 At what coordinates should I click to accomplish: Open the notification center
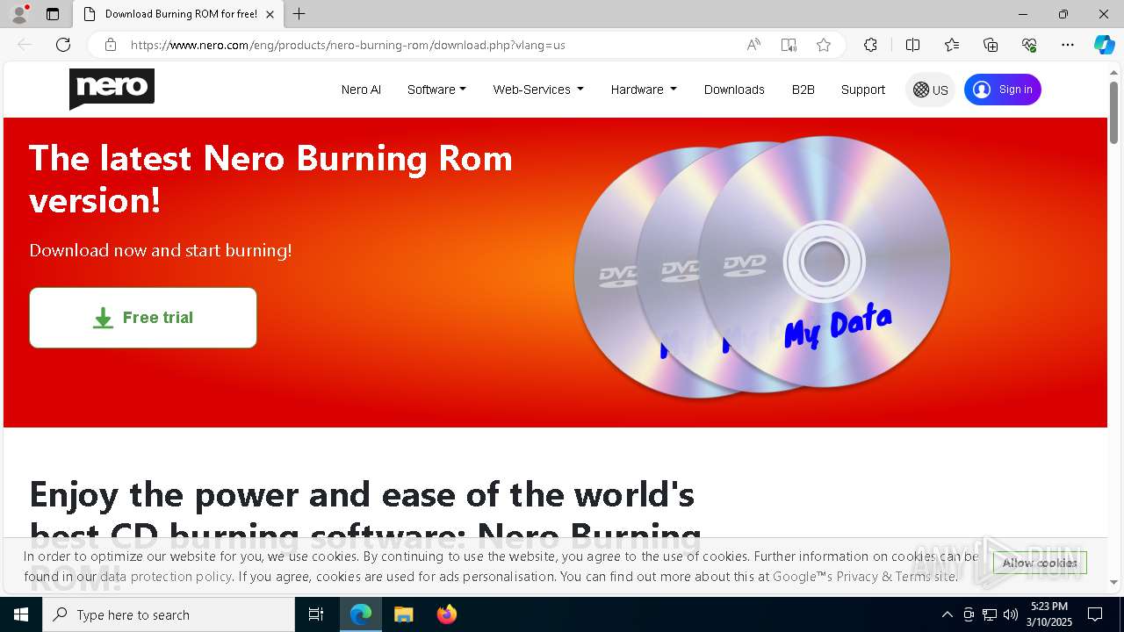[1095, 614]
